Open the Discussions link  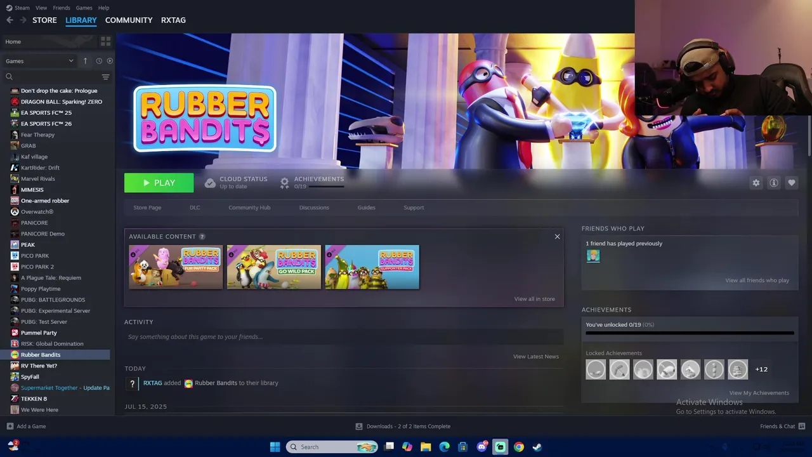tap(314, 208)
